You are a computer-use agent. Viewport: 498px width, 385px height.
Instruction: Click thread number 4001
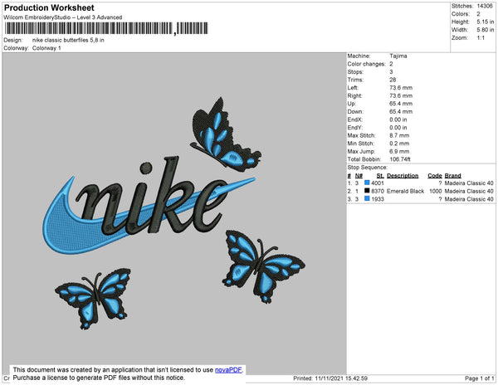coord(378,183)
